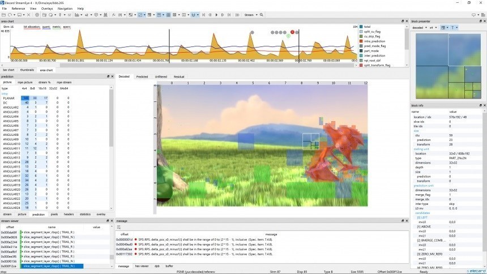The image size is (487, 274).
Task: Expand the TRAIL_R row at offset 0x000de69f
Action: (22, 232)
